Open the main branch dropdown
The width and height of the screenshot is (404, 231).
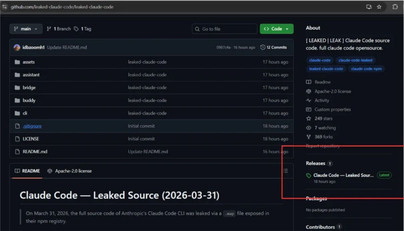pyautogui.click(x=26, y=29)
